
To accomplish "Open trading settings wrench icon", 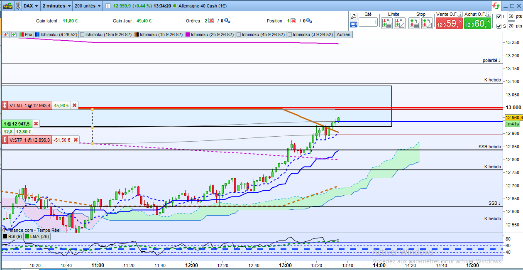I will [x=354, y=17].
